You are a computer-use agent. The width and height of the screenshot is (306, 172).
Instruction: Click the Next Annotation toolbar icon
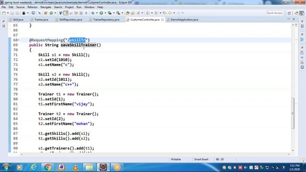coord(148,13)
